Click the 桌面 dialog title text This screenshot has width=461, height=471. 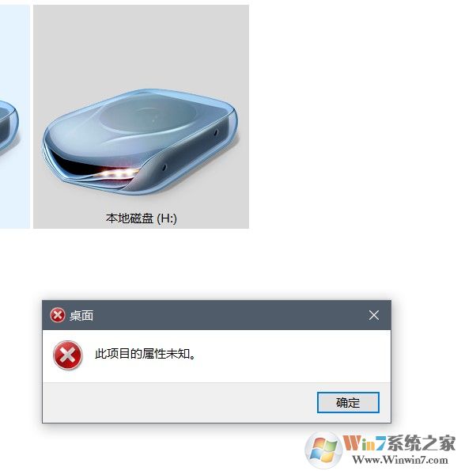point(81,316)
